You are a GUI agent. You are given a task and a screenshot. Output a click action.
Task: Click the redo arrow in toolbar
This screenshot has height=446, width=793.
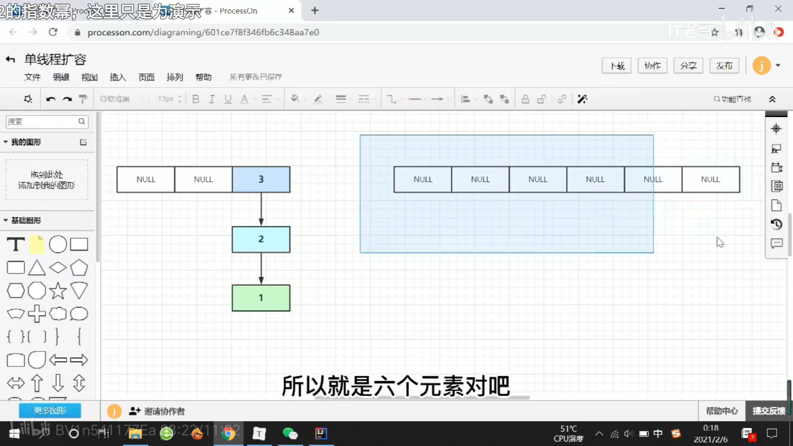point(67,99)
